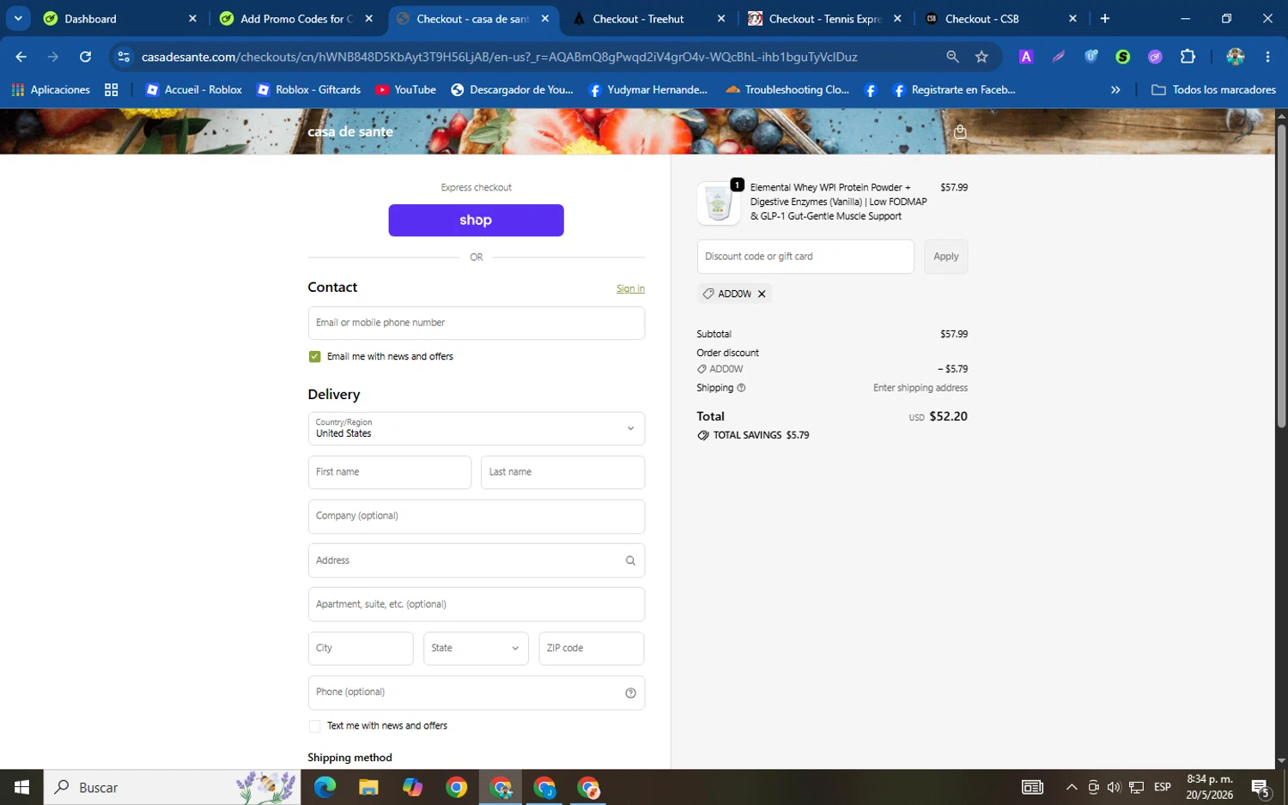Open File Explorer from the taskbar
This screenshot has width=1288, height=805.
coord(368,787)
